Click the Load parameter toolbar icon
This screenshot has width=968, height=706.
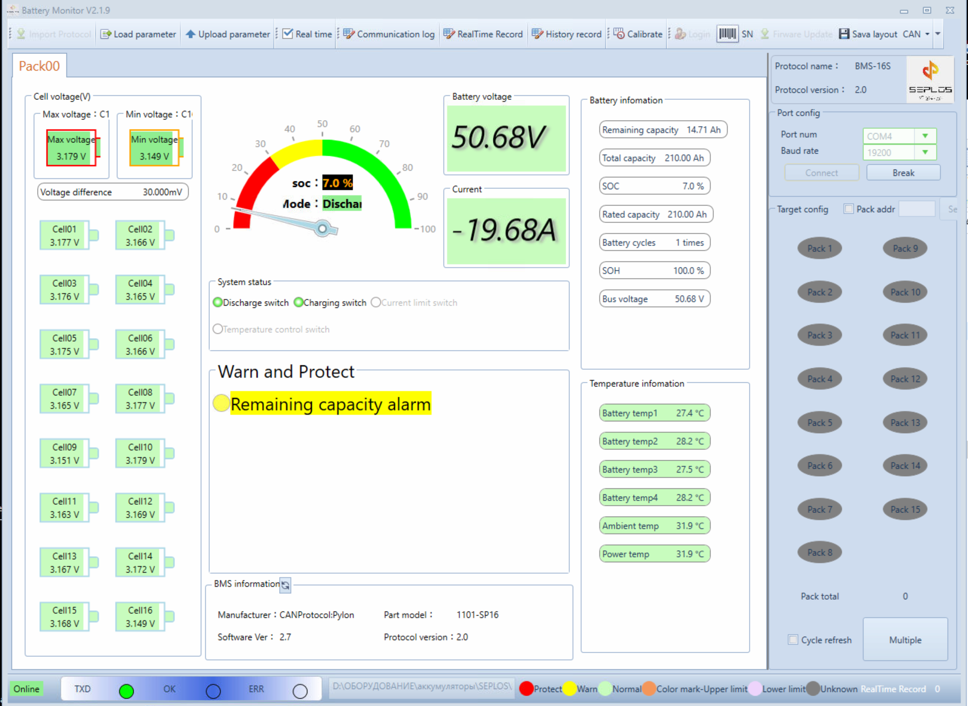click(x=105, y=34)
